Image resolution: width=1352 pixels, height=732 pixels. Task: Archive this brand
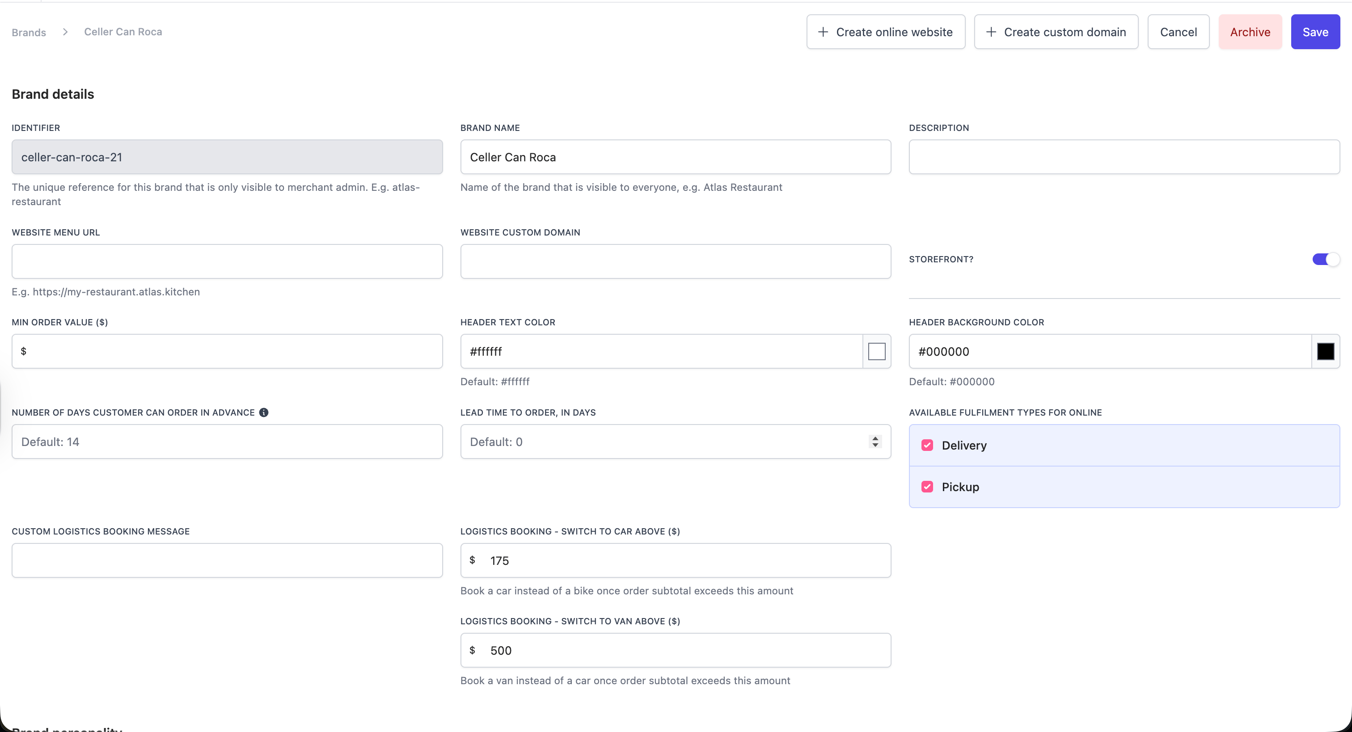click(x=1250, y=32)
